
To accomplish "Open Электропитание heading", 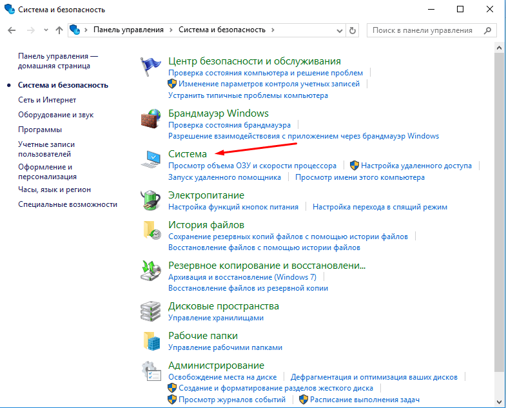I will coord(206,195).
